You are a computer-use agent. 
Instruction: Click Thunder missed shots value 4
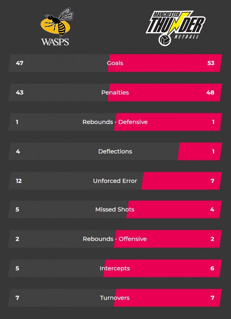coord(212,210)
